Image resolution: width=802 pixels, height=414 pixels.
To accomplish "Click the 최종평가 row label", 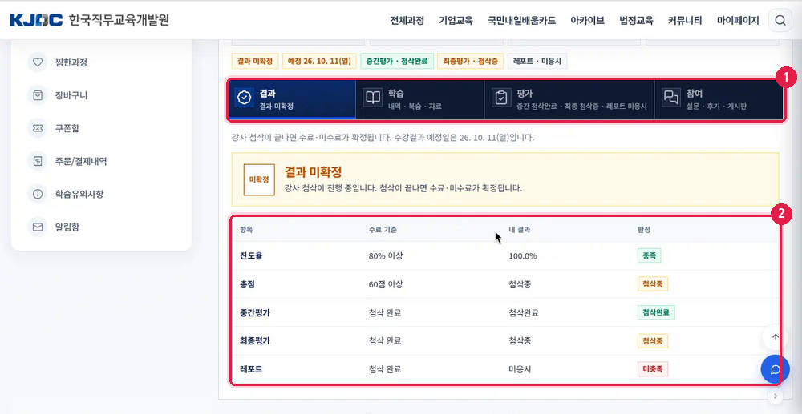I will [x=255, y=340].
